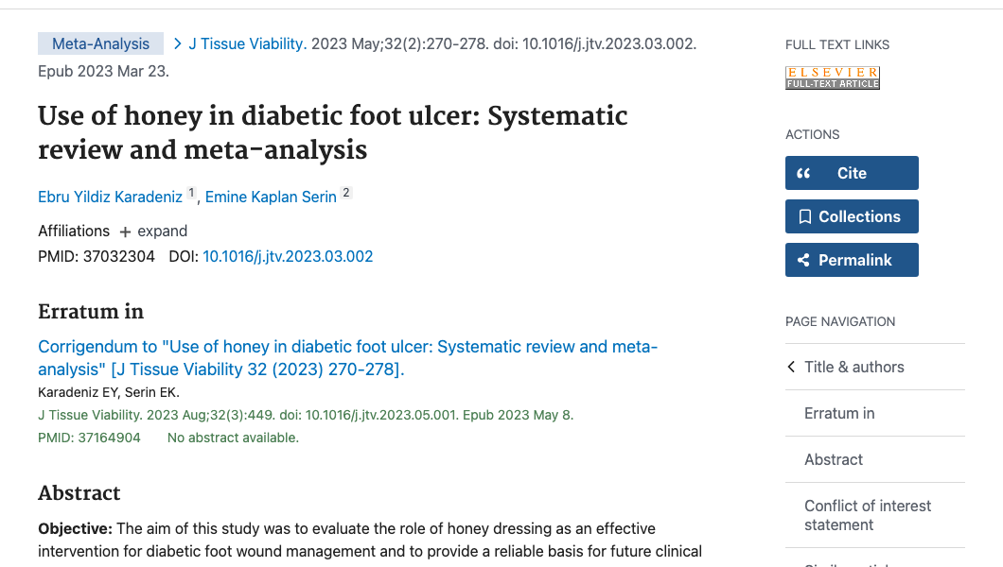The height and width of the screenshot is (567, 1003).
Task: Click the bookmark icon on Collections button
Action: pos(805,216)
